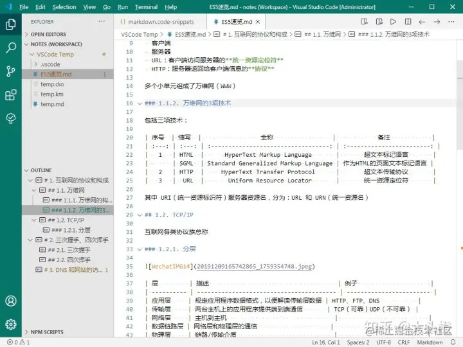Split the editor right
This screenshot has height=347, width=463.
click(x=408, y=22)
